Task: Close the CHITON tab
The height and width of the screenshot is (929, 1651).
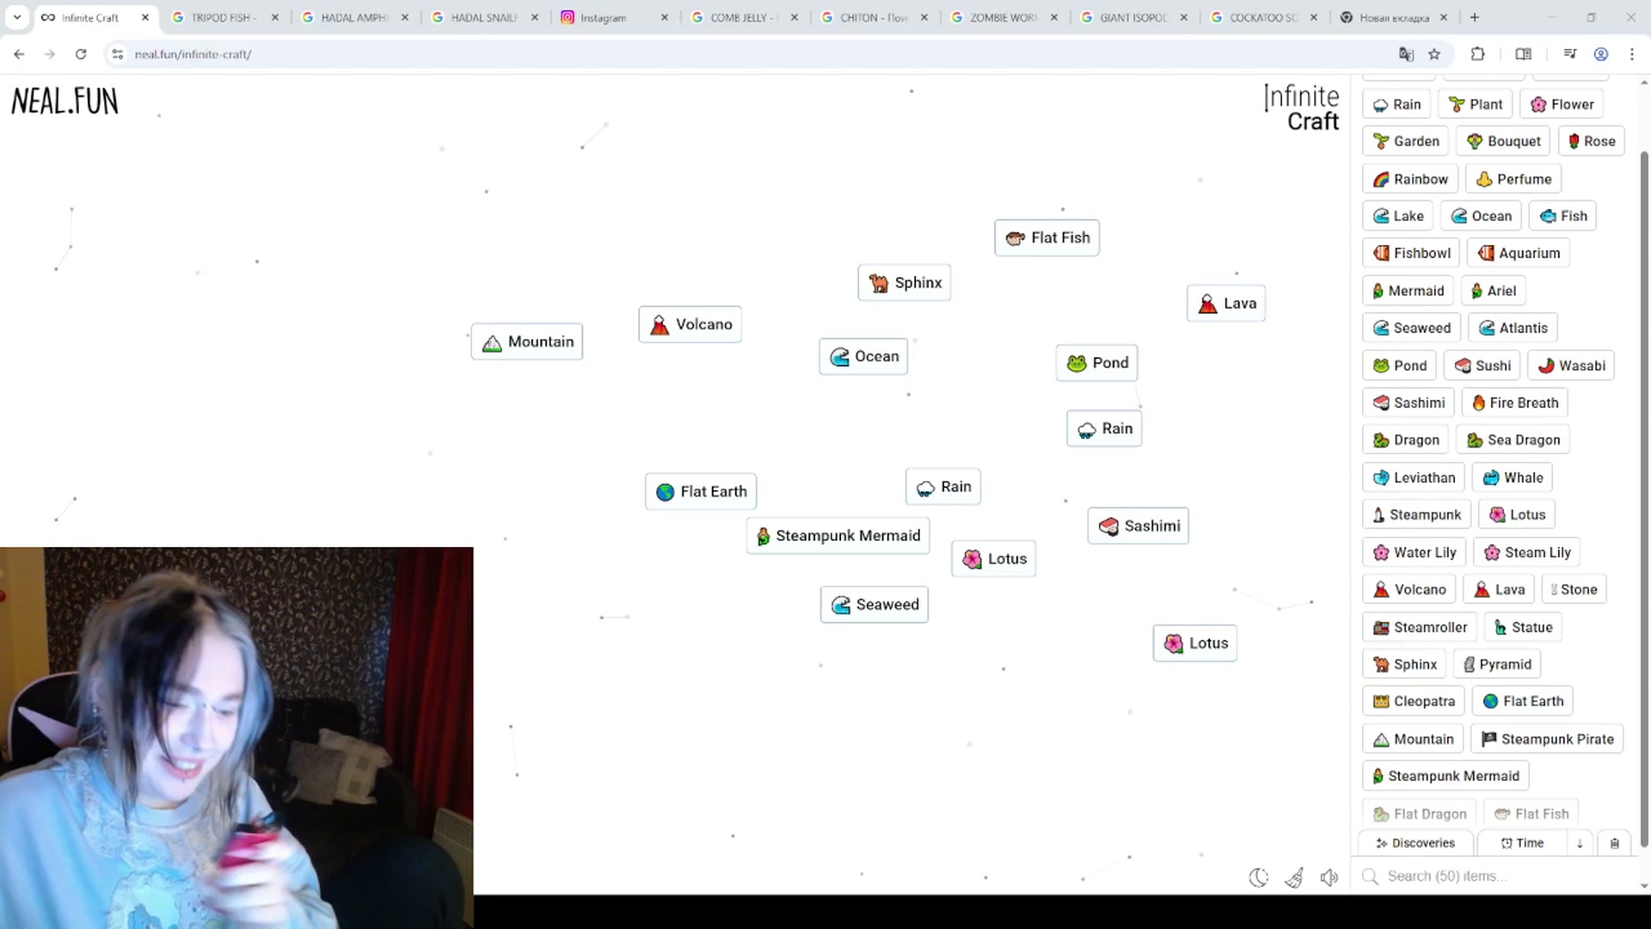Action: pyautogui.click(x=924, y=17)
